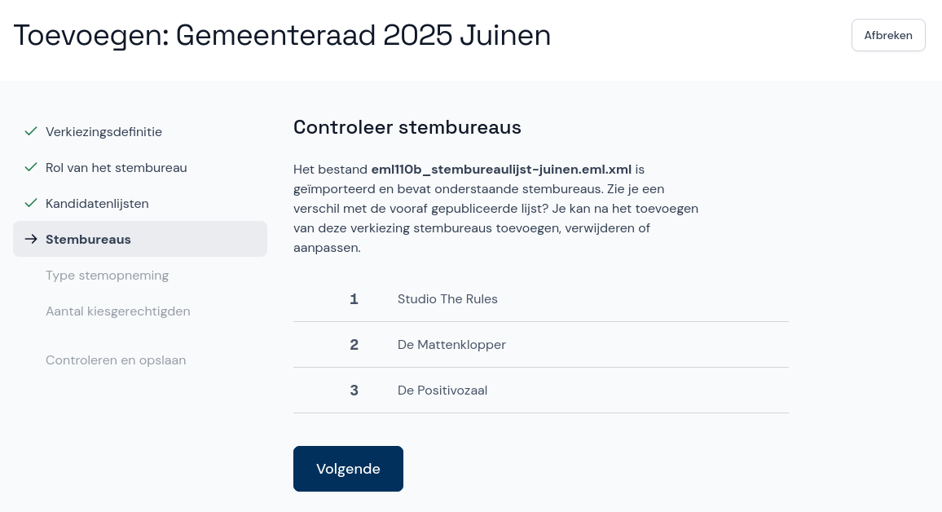Click the Controleer stembureaus heading

tap(407, 127)
